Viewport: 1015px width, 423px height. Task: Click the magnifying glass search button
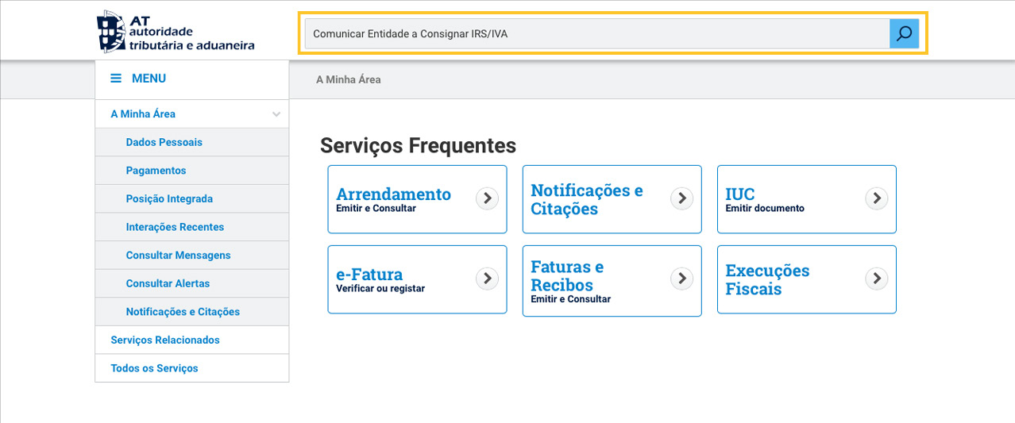coord(904,34)
